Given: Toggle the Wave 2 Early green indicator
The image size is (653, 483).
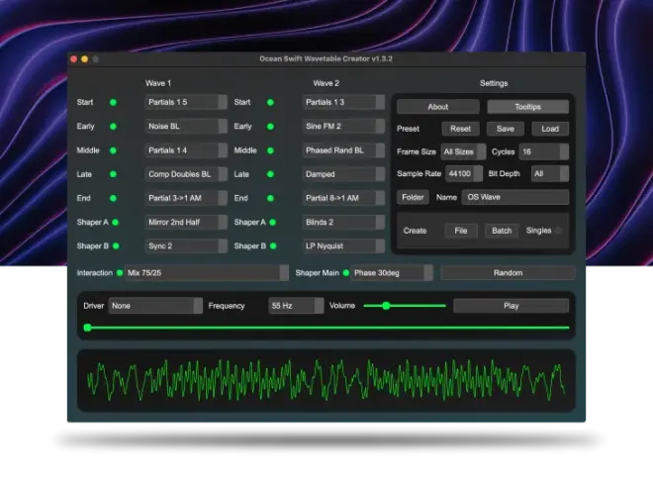Looking at the screenshot, I should (270, 127).
